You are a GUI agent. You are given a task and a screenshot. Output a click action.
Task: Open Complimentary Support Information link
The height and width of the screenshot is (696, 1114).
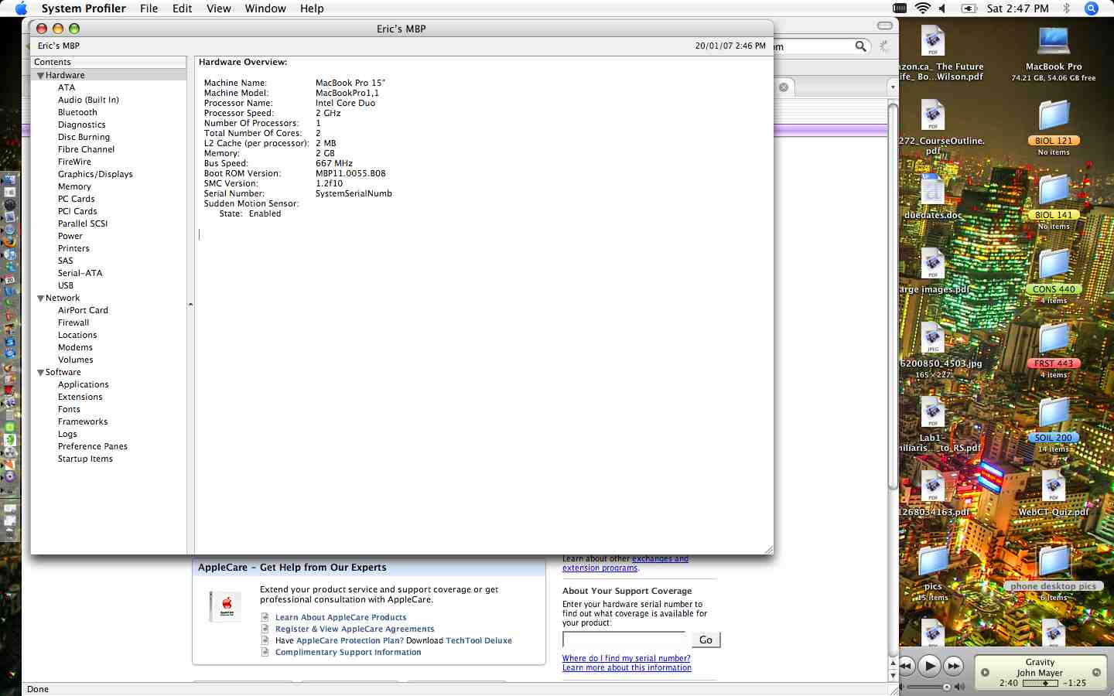[x=348, y=652]
